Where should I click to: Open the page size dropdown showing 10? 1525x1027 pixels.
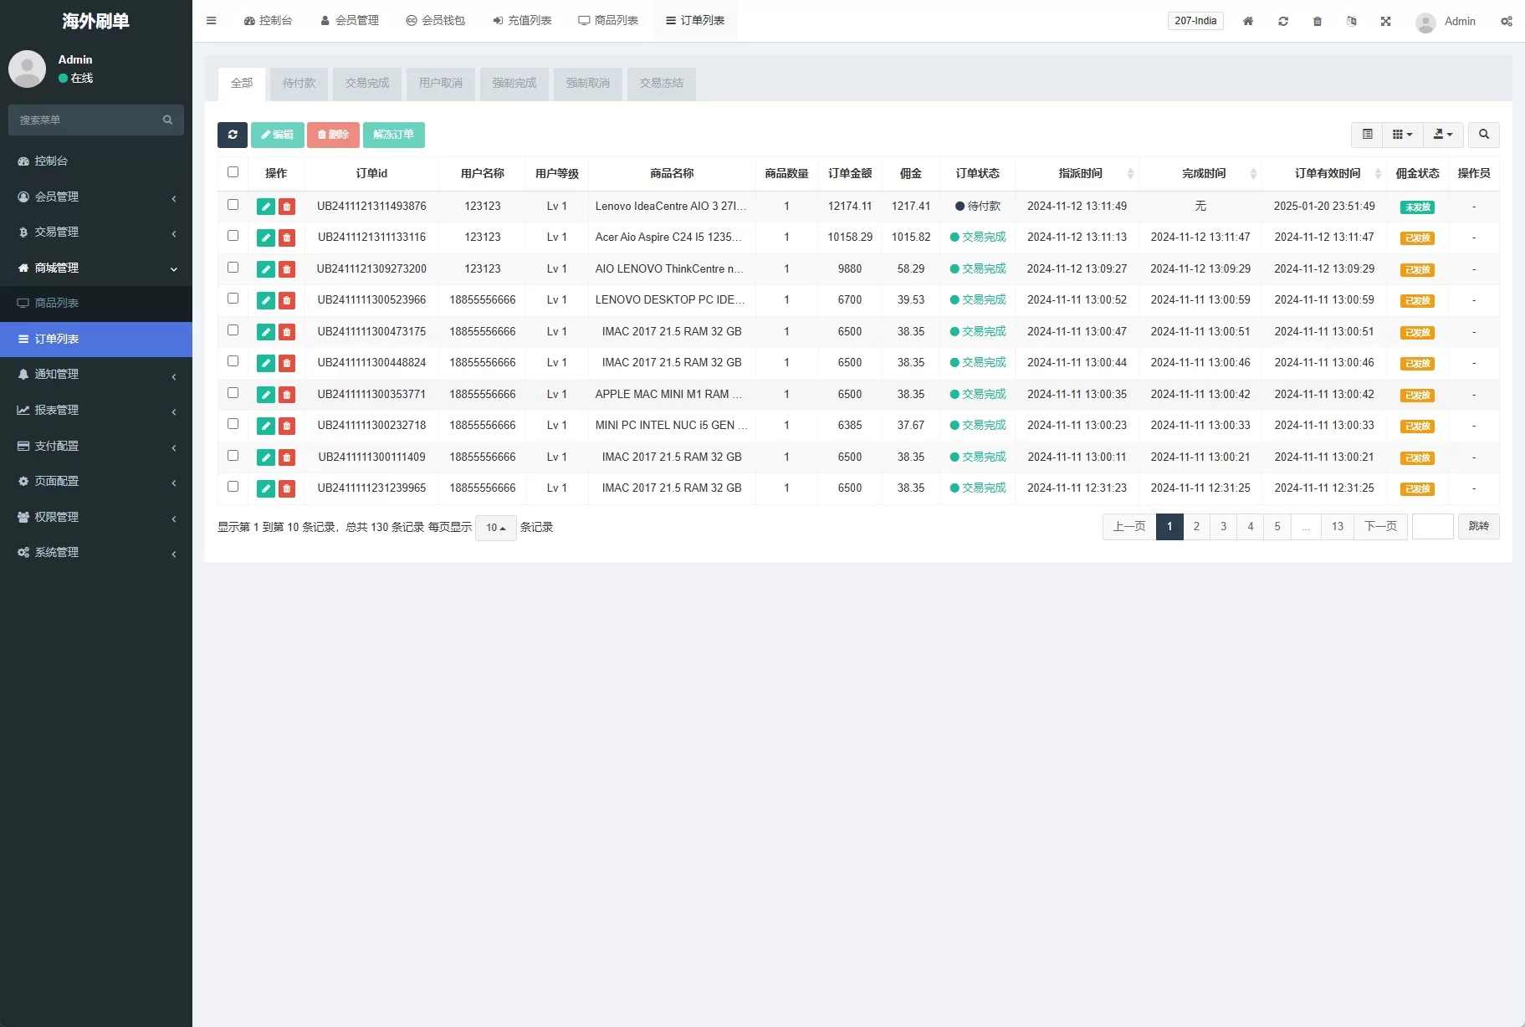(495, 528)
